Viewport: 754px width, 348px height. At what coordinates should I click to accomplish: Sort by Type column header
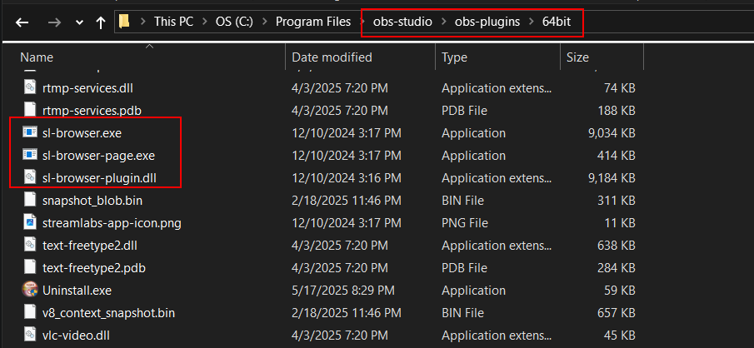454,57
